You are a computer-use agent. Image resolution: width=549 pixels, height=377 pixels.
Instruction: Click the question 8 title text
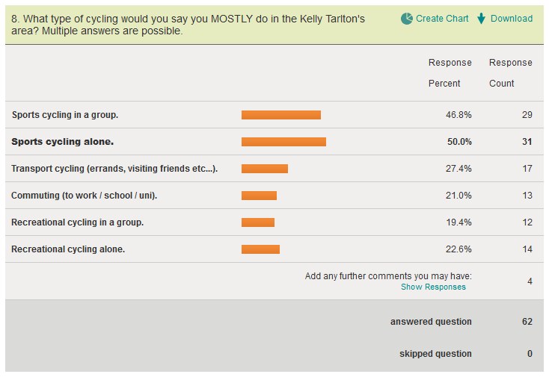[x=188, y=25]
